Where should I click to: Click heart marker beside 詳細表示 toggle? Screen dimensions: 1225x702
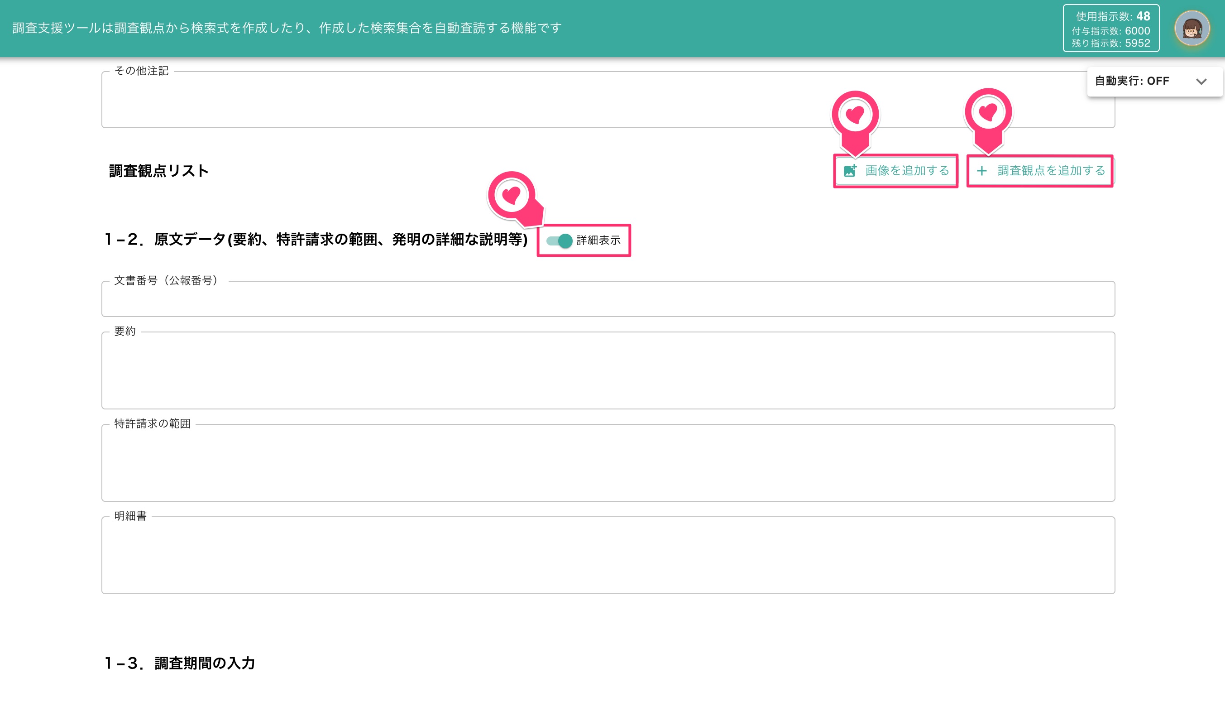pyautogui.click(x=515, y=199)
